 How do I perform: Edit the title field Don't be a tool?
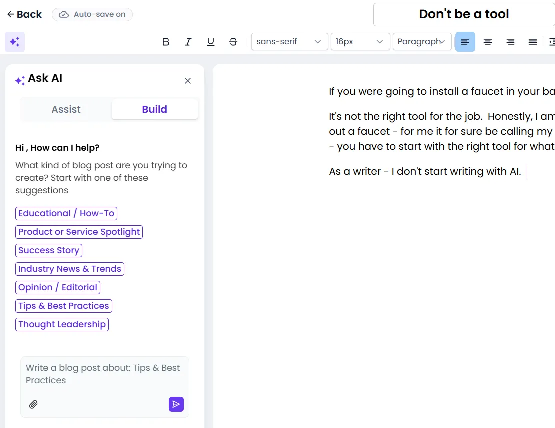pos(464,14)
